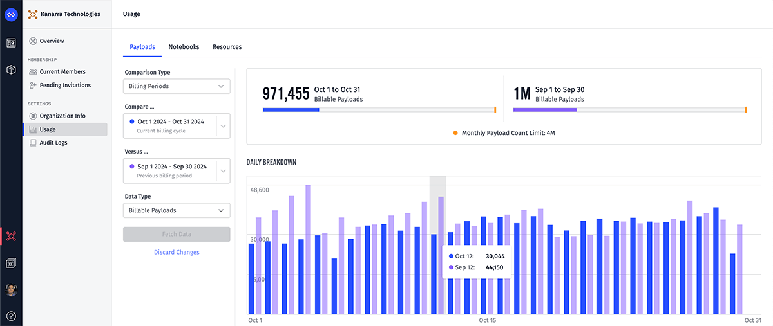The image size is (773, 326).
Task: Open the dashboards icon in the left rail
Action: (11, 43)
